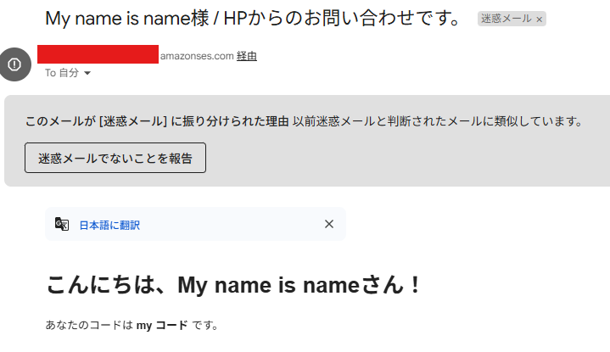Dismiss the translation bar with the X
Screen dimensions: 610x352
329,224
